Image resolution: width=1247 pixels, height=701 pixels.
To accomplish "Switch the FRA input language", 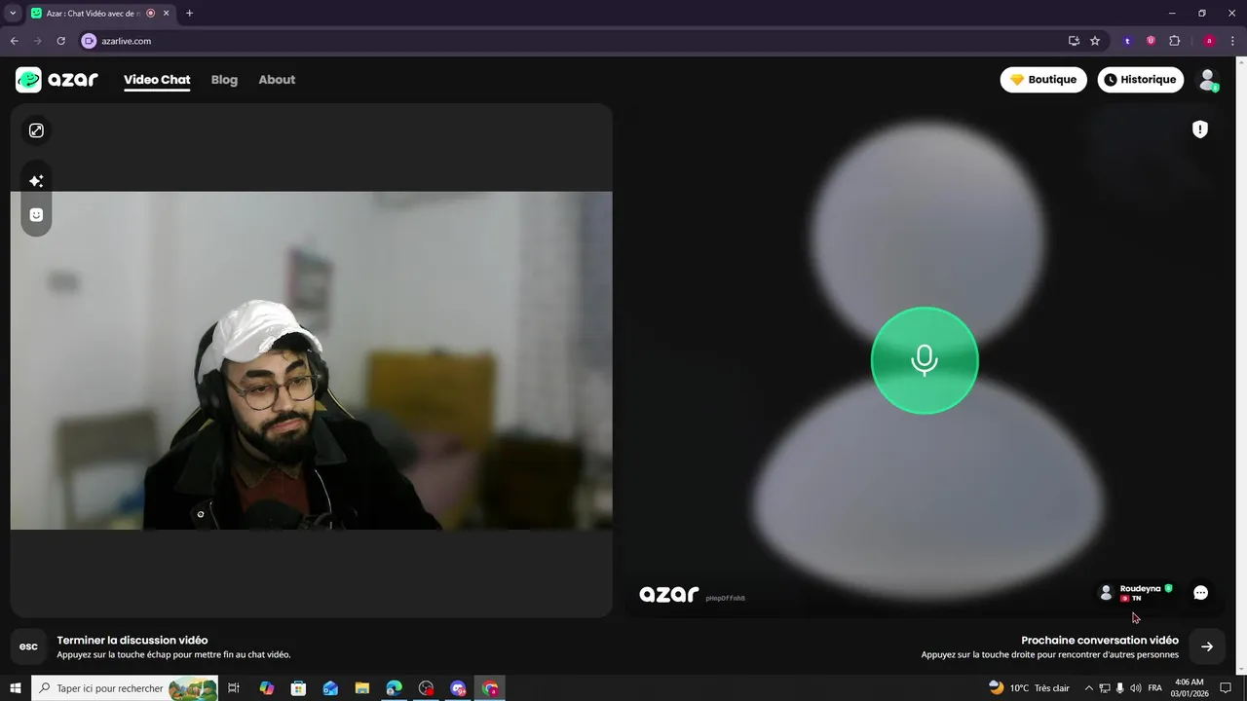I will [1155, 688].
